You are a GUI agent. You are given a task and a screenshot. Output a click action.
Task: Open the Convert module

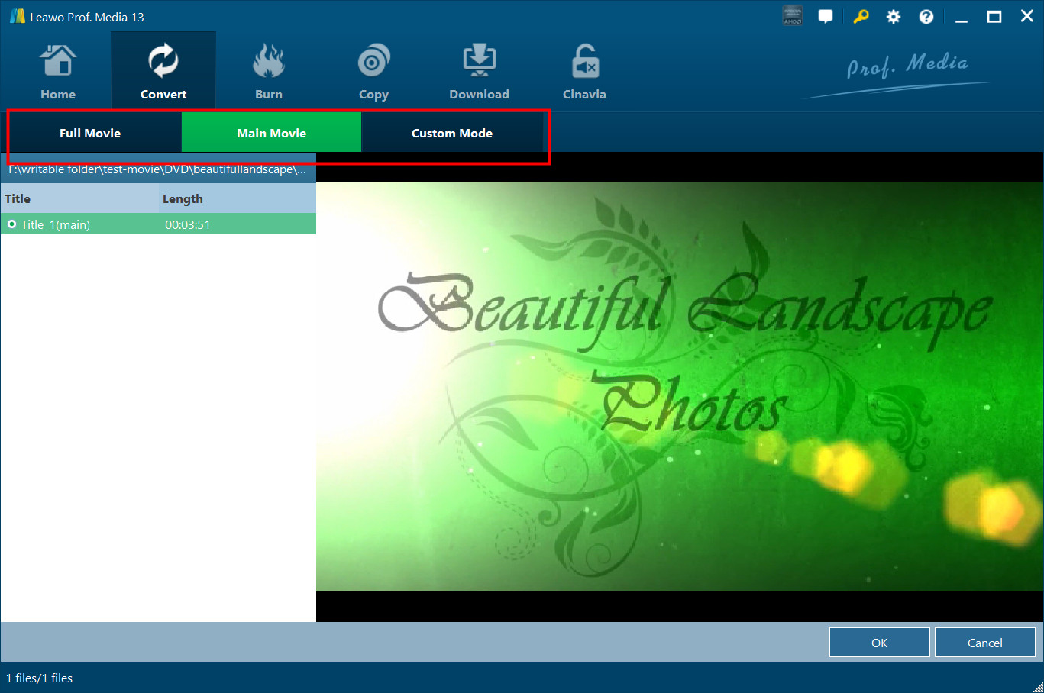pos(163,72)
